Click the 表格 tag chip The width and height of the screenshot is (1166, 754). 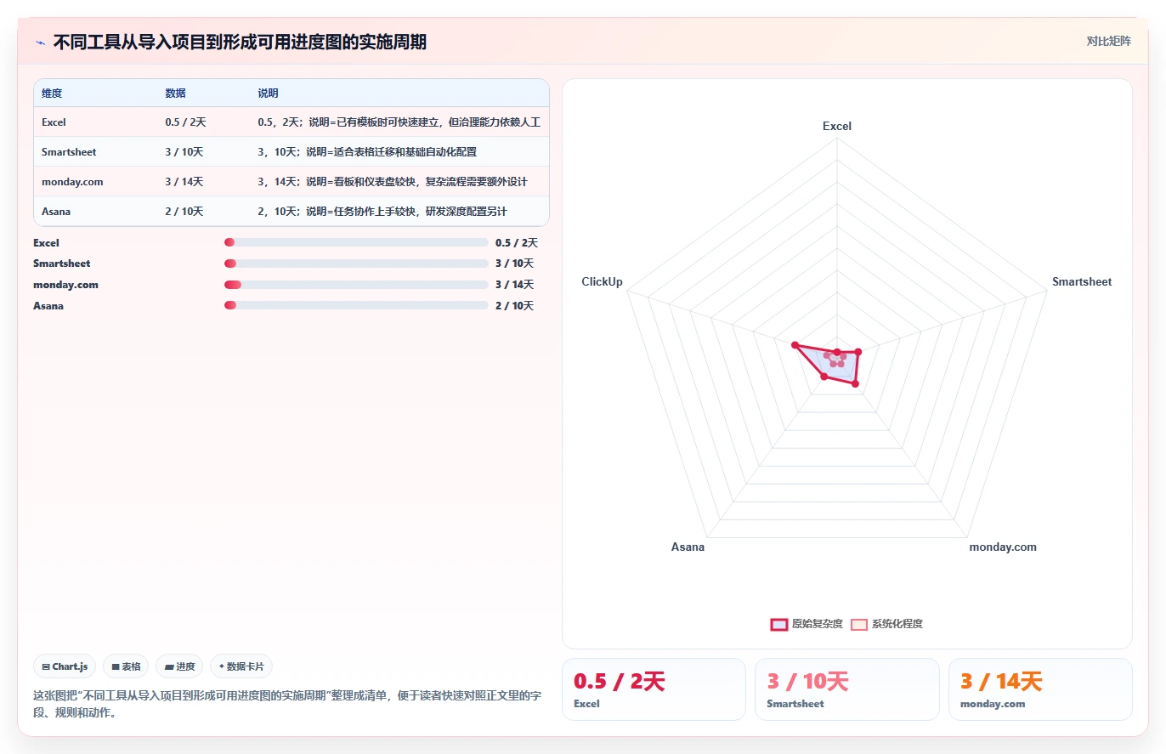click(x=127, y=666)
